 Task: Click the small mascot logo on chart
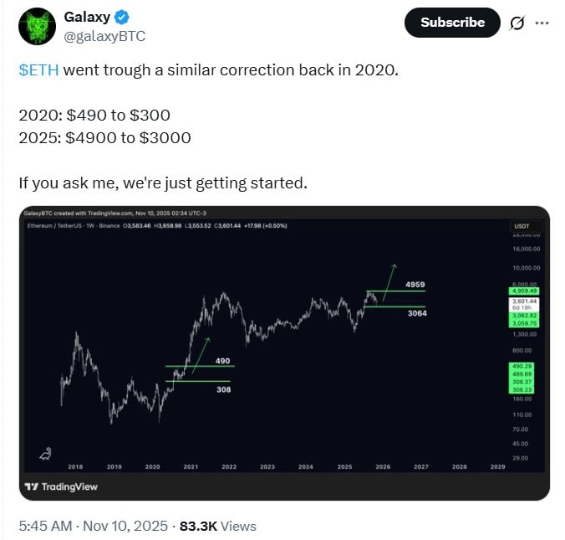(48, 453)
